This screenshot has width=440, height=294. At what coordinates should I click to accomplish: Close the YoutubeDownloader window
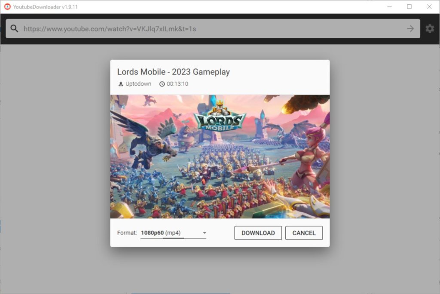429,7
